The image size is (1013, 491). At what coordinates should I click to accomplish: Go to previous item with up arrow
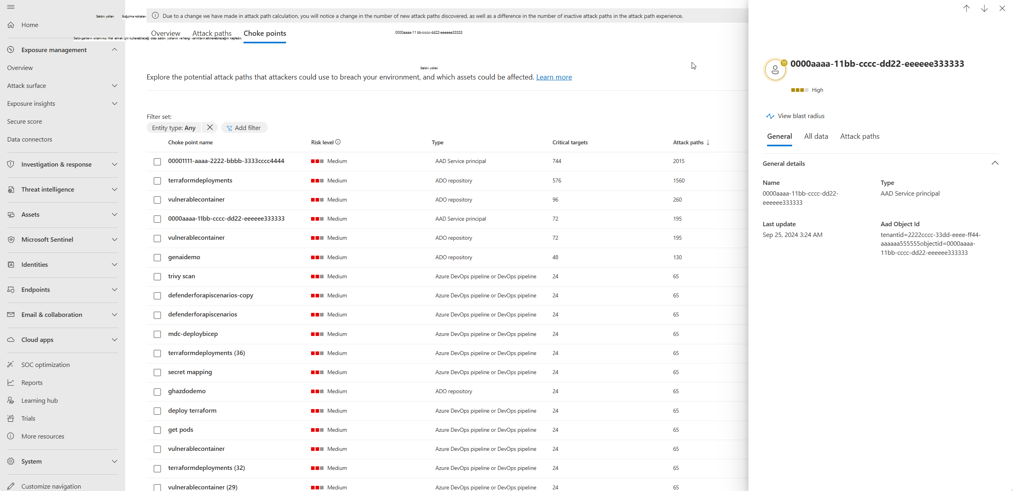[966, 8]
